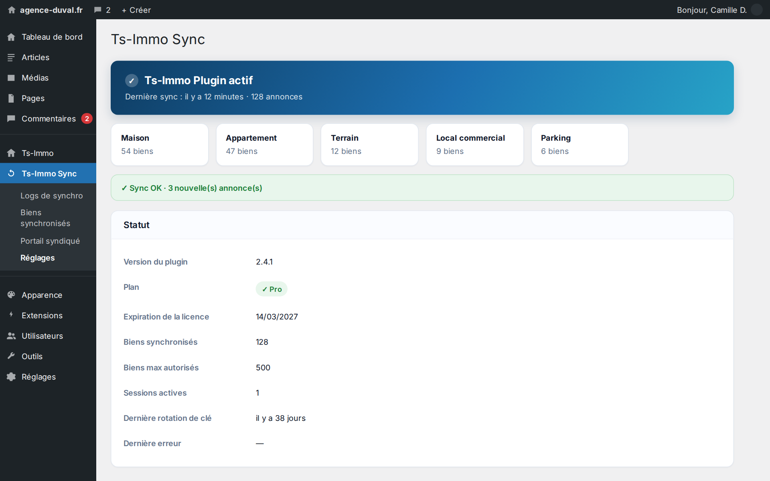
Task: Click the license expiration date 14/03/2027
Action: point(277,317)
